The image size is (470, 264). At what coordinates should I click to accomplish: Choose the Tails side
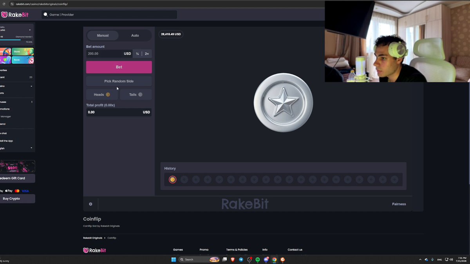(136, 95)
